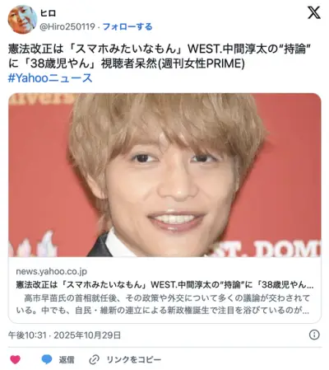Click the second tweet line mentioning 週刊女性PRIME
Screen dimensions: 329x370
(x=127, y=63)
